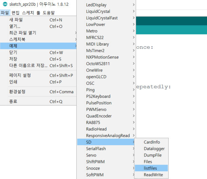Expand Metro examples submenu
The width and height of the screenshot is (207, 179).
(x=106, y=31)
